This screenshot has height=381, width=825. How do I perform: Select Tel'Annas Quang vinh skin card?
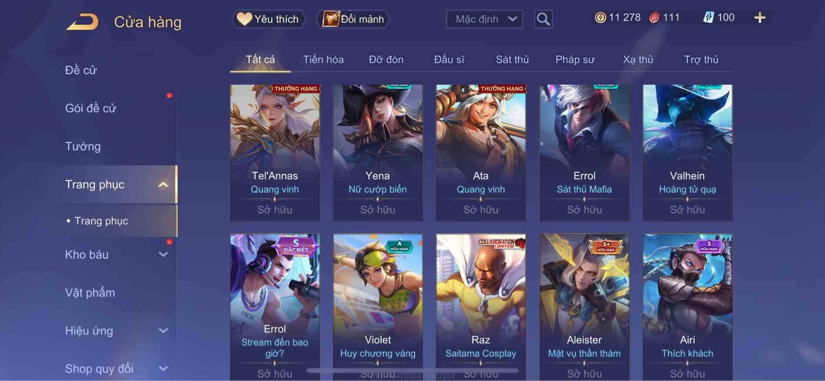coord(275,153)
